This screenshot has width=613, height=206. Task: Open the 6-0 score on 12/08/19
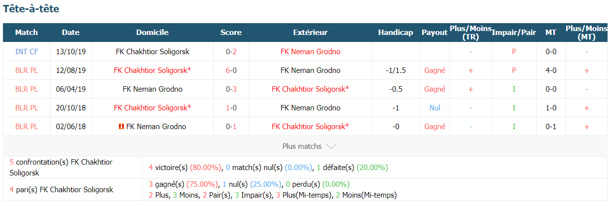(x=231, y=70)
